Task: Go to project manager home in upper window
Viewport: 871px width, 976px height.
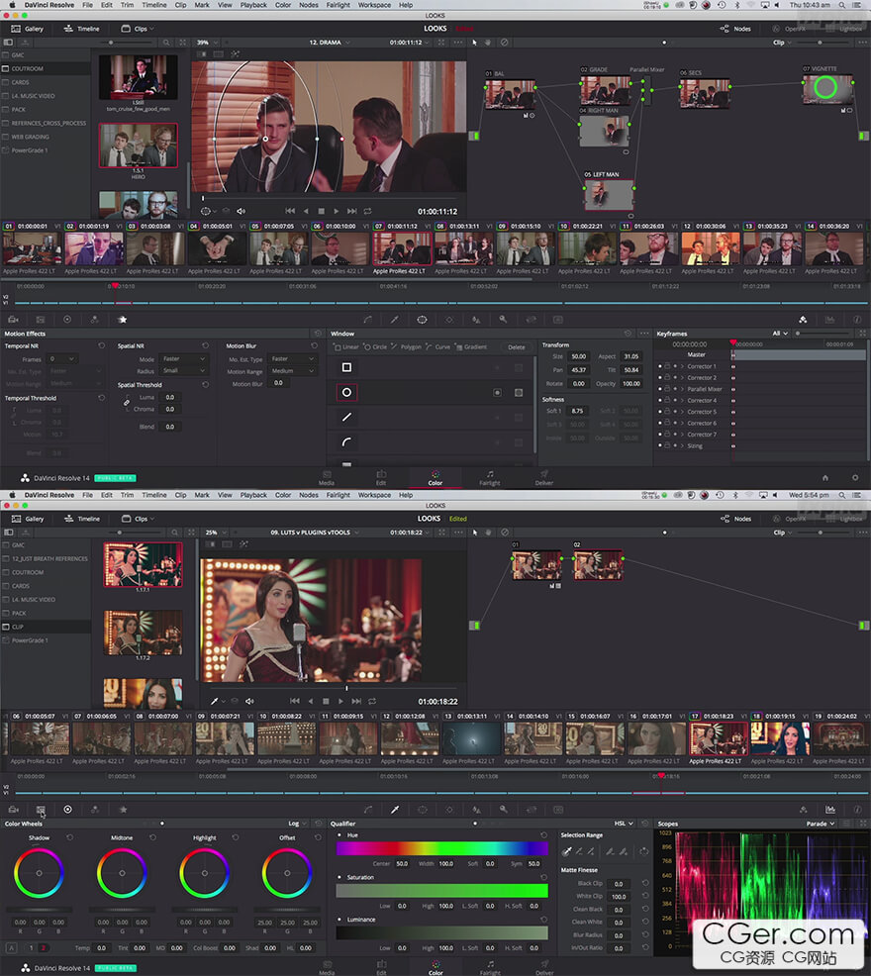Action: click(825, 477)
